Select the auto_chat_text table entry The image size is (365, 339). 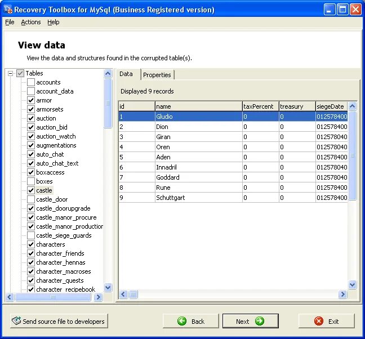click(57, 163)
